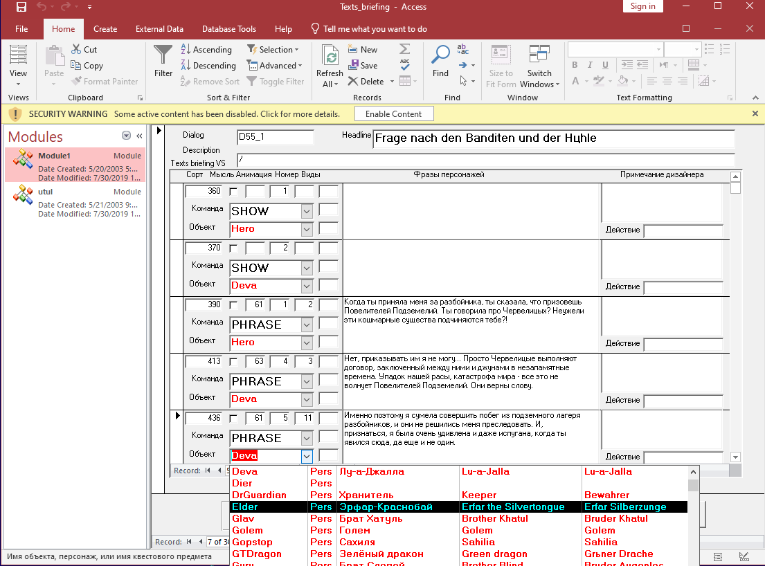This screenshot has height=566, width=765.
Task: Click the Headline text field
Action: pyautogui.click(x=553, y=139)
